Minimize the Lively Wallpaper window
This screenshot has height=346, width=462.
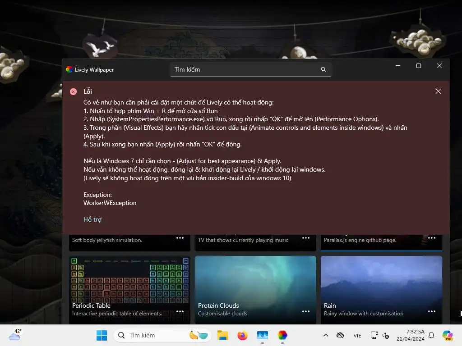click(x=398, y=66)
